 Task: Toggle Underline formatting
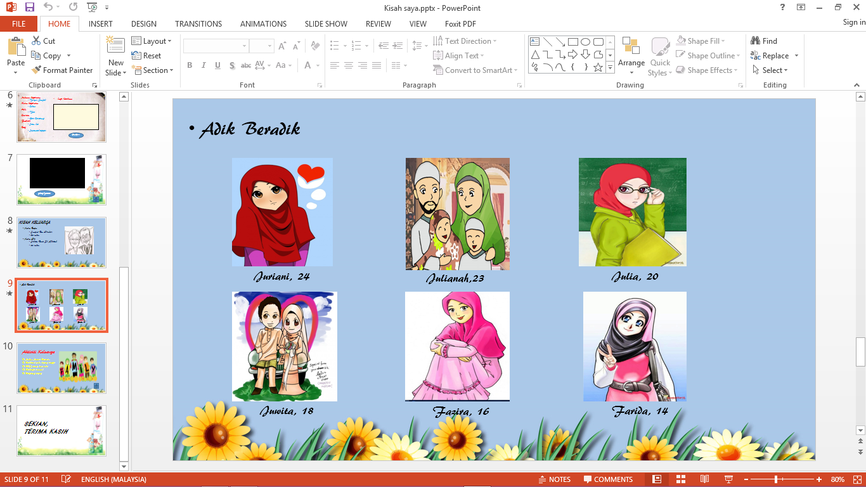pos(217,65)
